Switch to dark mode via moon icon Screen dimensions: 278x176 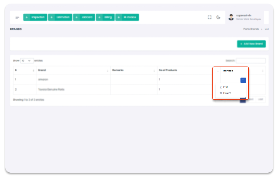[x=219, y=17]
